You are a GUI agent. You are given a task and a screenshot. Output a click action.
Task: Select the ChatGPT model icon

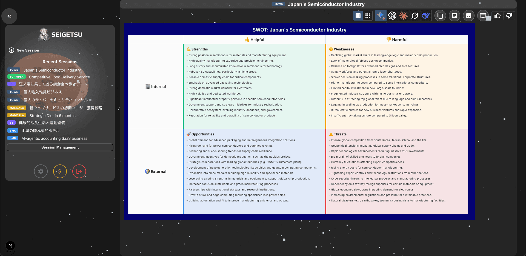click(x=392, y=16)
